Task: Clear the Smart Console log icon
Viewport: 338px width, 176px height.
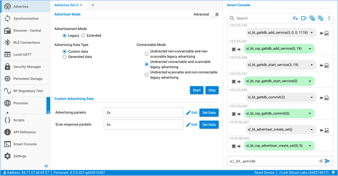Action: tap(295, 18)
